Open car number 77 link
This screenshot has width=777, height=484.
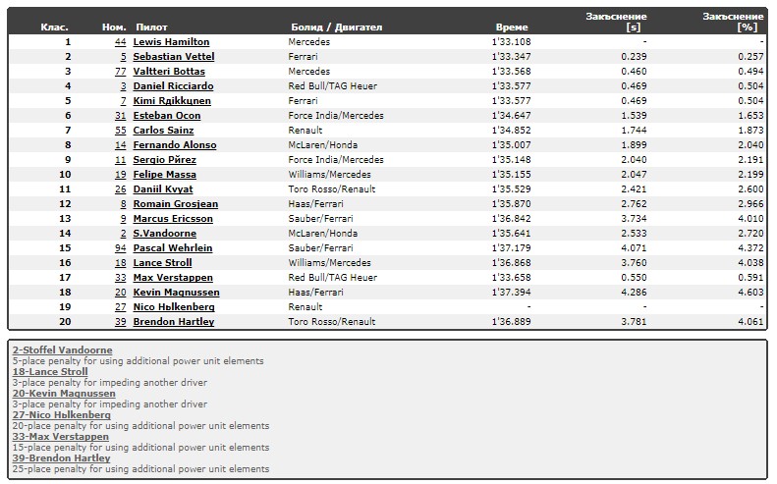pos(121,72)
